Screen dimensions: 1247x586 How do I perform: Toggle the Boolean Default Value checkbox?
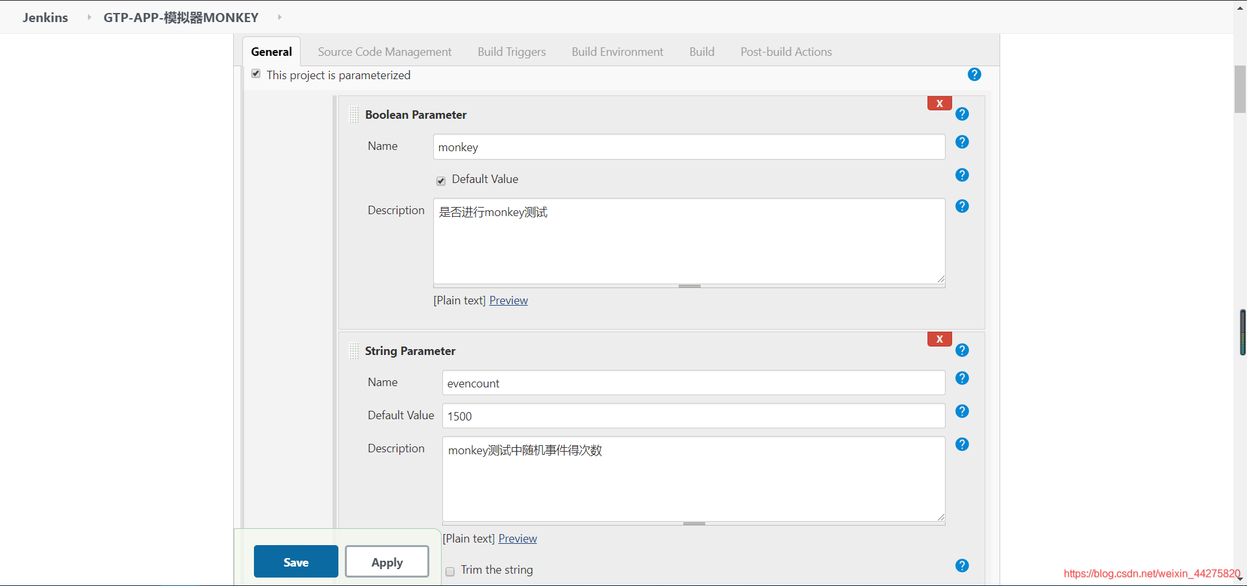pos(441,180)
